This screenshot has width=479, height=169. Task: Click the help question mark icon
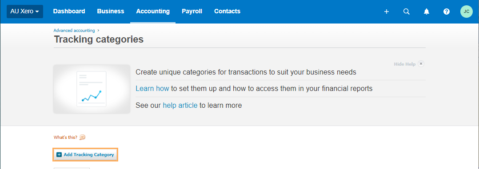(447, 12)
